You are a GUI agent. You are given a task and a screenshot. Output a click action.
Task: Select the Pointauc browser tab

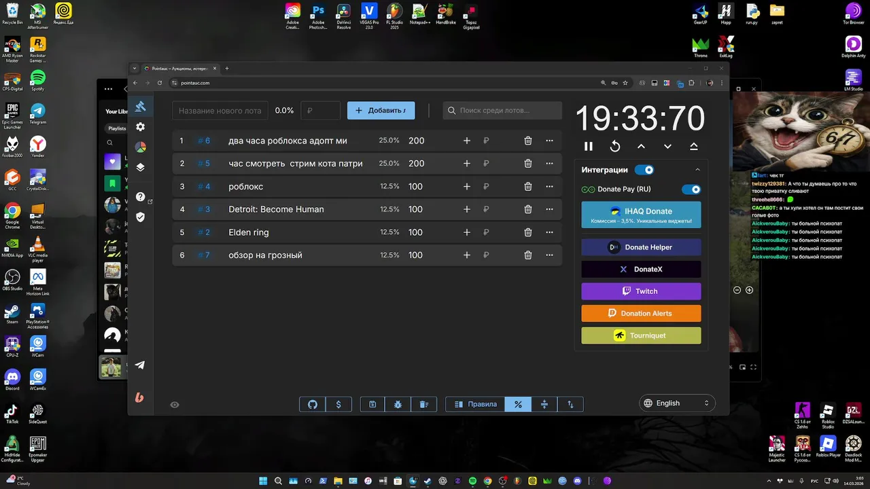click(181, 69)
